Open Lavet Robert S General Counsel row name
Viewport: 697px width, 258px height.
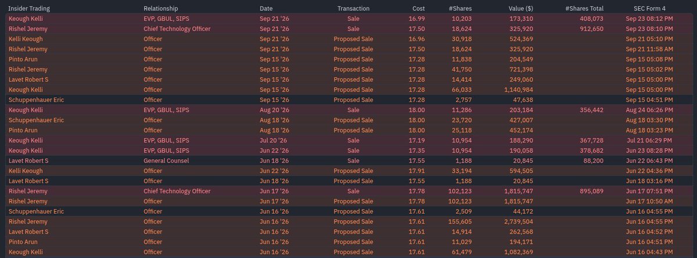28,160
